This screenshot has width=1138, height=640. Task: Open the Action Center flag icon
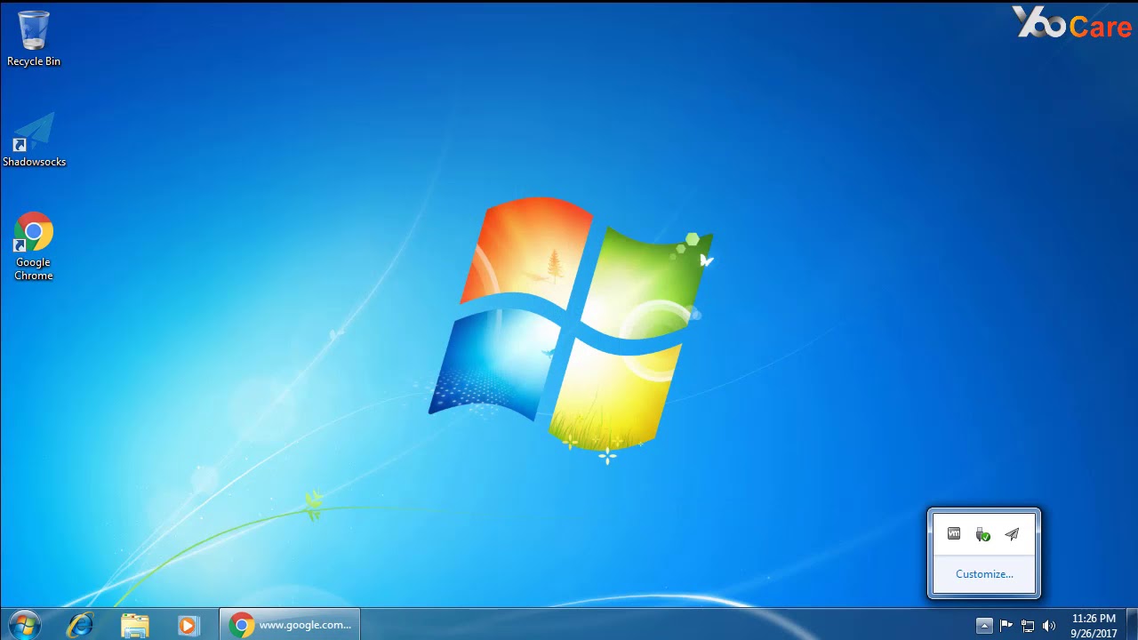[x=1006, y=626]
